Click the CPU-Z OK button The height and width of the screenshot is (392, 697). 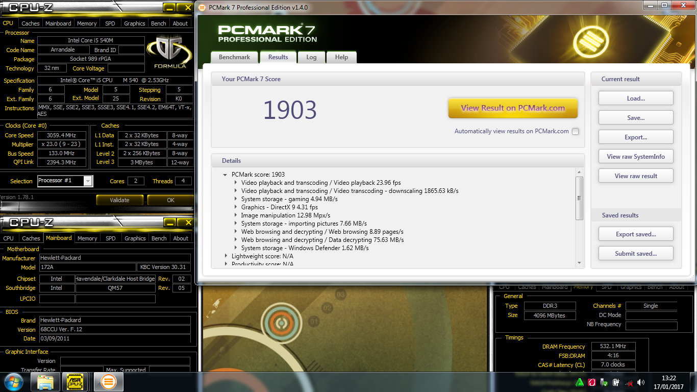[170, 200]
